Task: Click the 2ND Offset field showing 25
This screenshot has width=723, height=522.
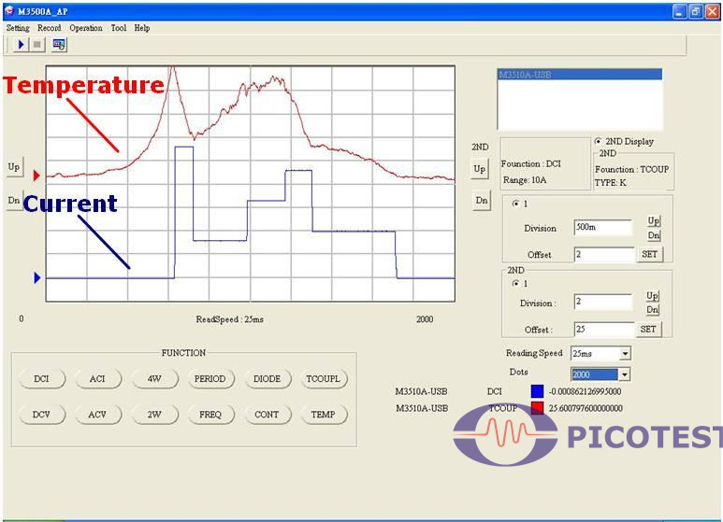Action: 604,330
